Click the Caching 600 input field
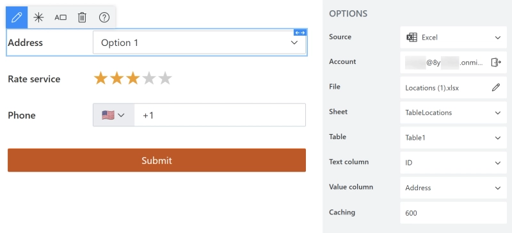The width and height of the screenshot is (512, 233). (454, 213)
